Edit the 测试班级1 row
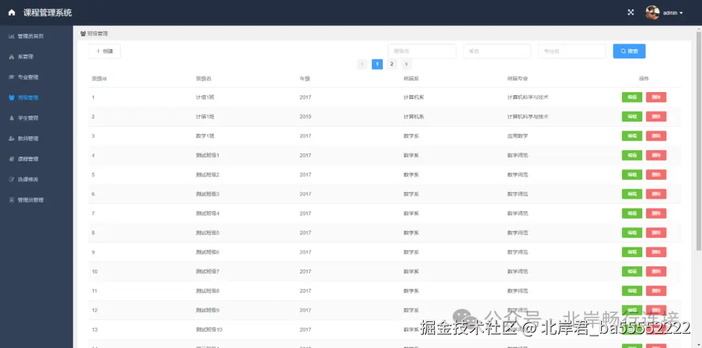 [x=632, y=155]
